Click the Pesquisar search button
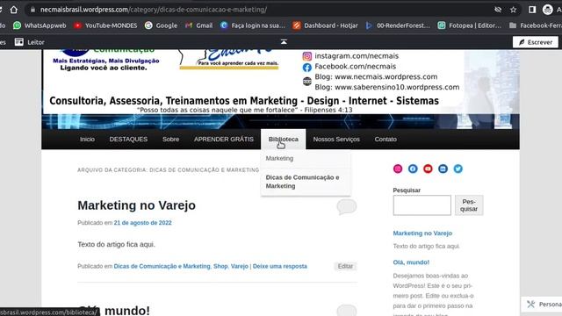 click(x=469, y=205)
